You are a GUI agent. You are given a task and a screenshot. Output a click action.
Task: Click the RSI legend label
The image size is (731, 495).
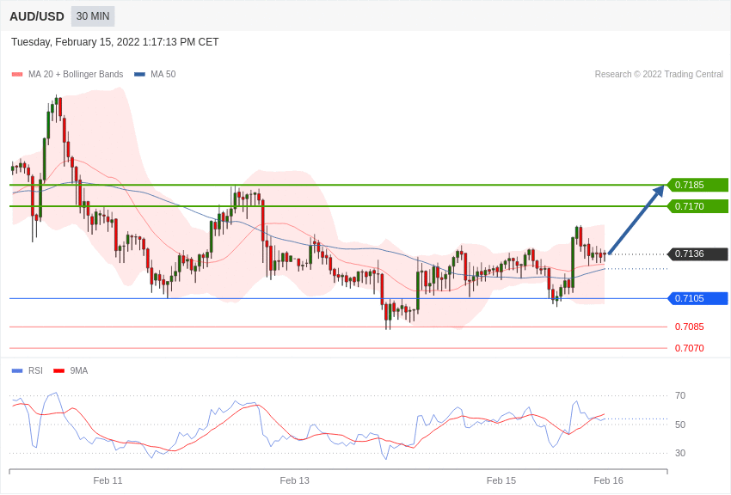click(x=35, y=370)
